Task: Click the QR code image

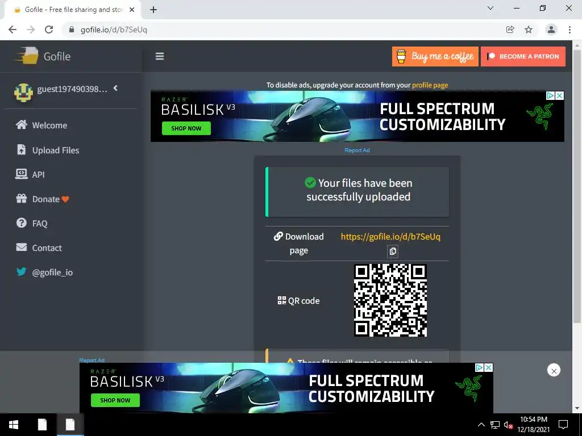Action: pos(390,300)
